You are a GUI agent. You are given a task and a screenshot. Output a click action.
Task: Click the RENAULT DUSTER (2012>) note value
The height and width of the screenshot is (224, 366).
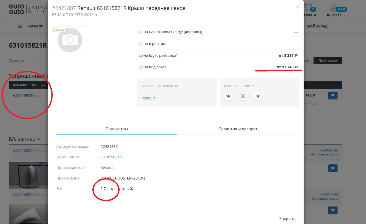pyautogui.click(x=123, y=178)
